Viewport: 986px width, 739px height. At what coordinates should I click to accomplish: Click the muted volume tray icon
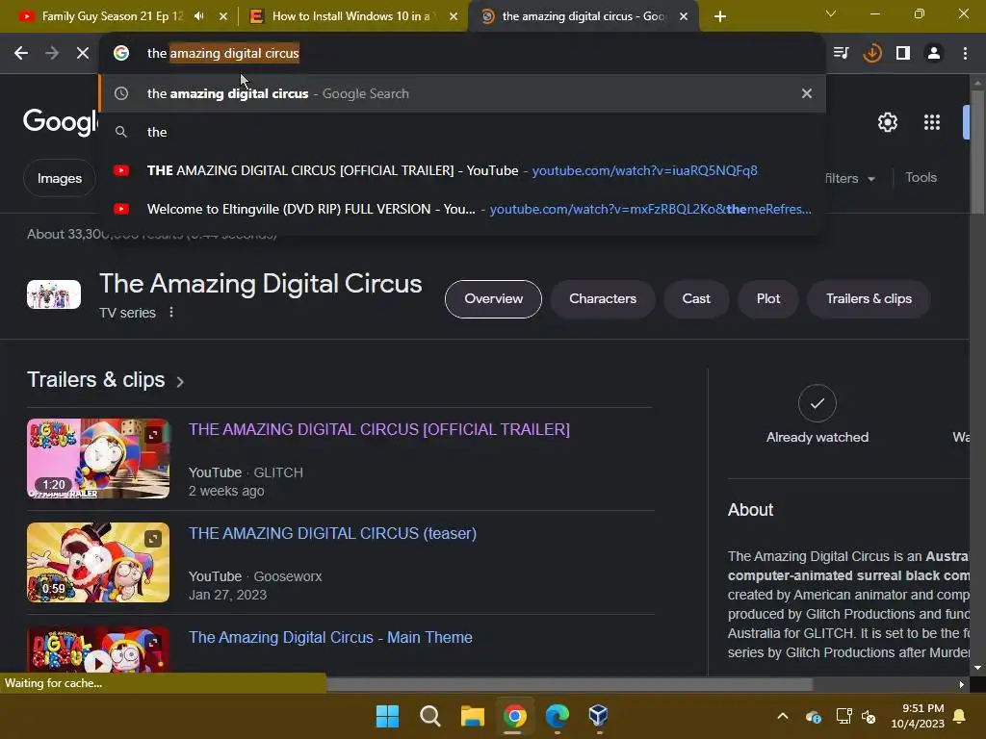[x=869, y=716]
